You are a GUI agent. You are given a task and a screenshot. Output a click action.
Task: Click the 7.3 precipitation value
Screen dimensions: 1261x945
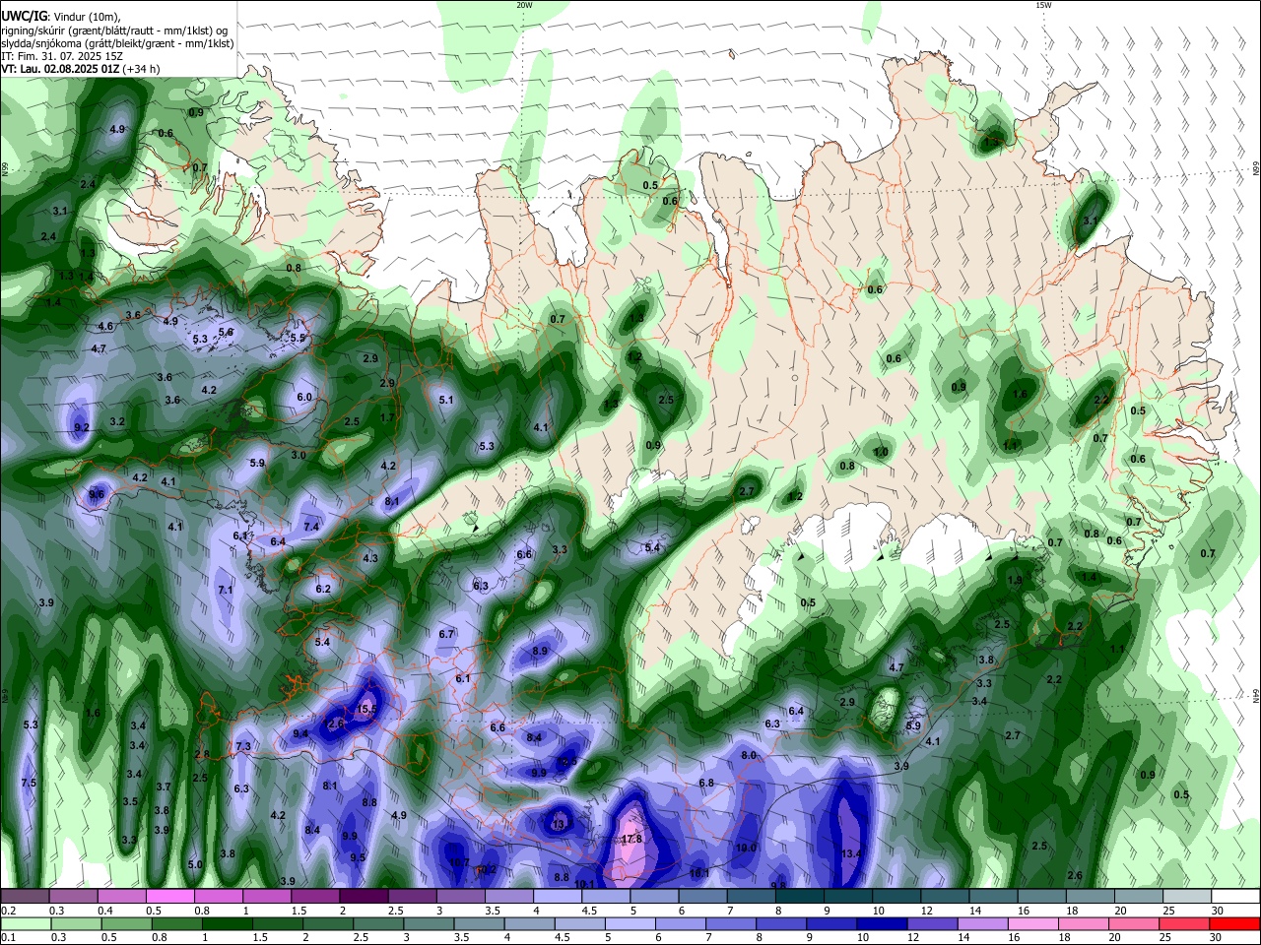point(243,746)
